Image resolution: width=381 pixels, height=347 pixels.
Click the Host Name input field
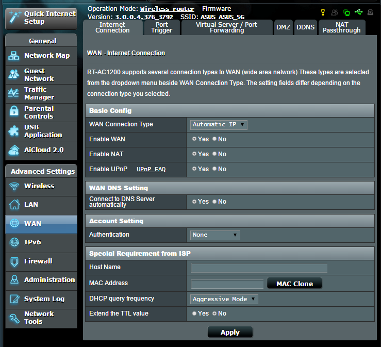pyautogui.click(x=259, y=268)
